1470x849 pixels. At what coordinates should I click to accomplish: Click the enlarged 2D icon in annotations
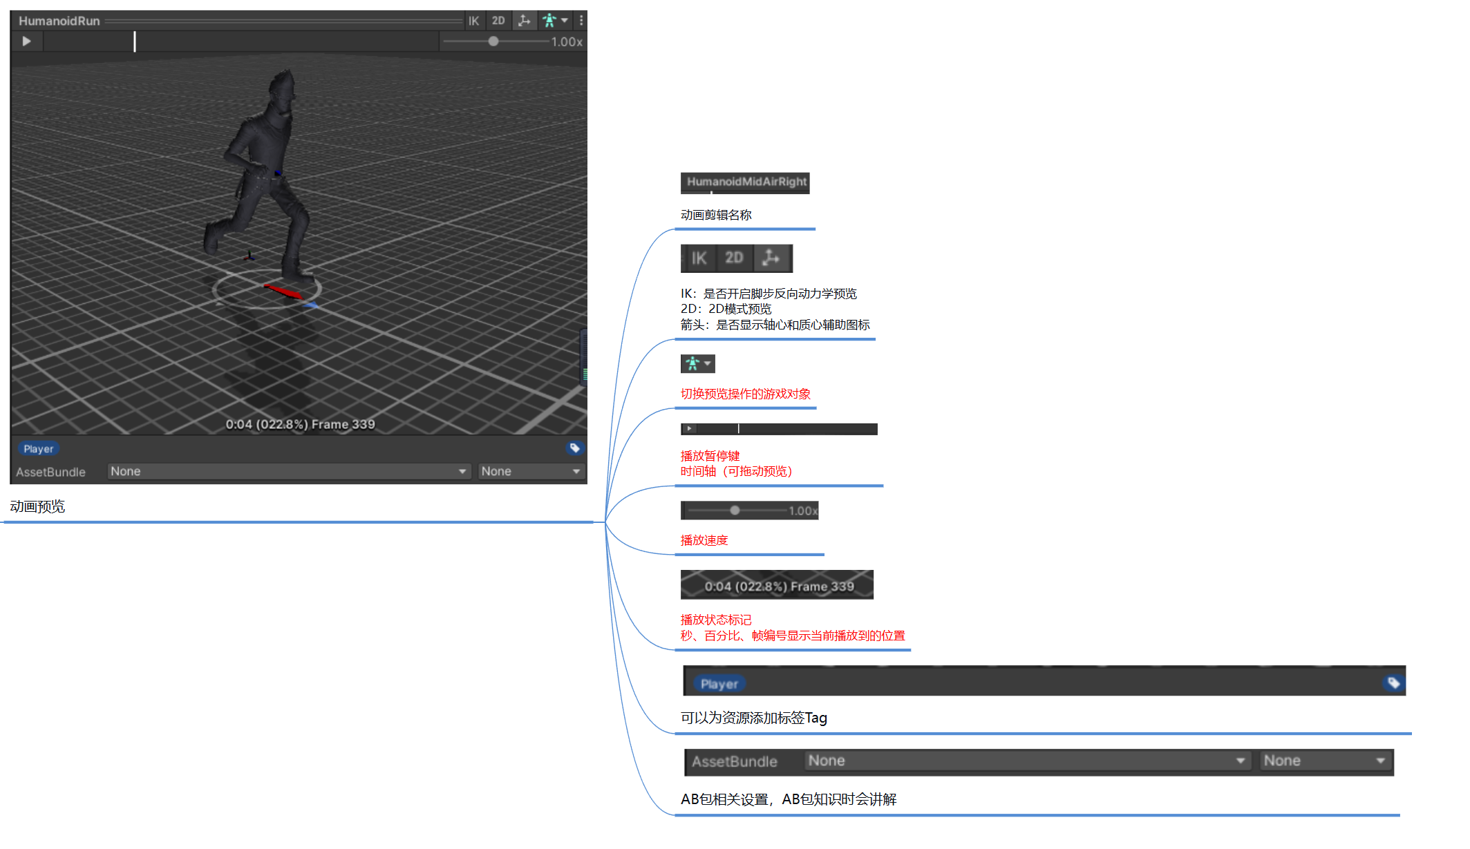click(734, 258)
